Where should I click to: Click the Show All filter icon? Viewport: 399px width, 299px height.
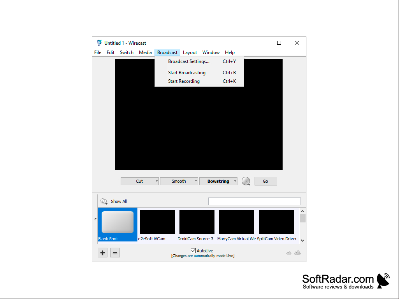point(104,201)
